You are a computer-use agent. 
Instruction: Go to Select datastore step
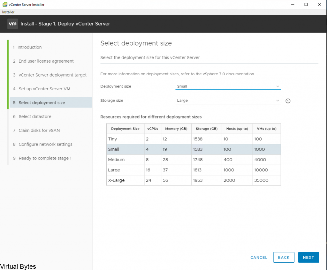(x=32, y=116)
